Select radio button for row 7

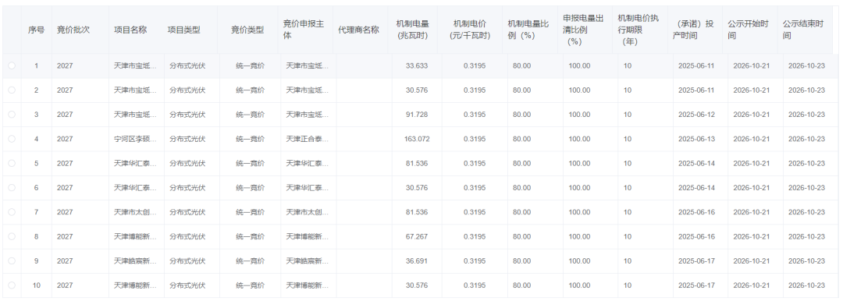point(12,212)
